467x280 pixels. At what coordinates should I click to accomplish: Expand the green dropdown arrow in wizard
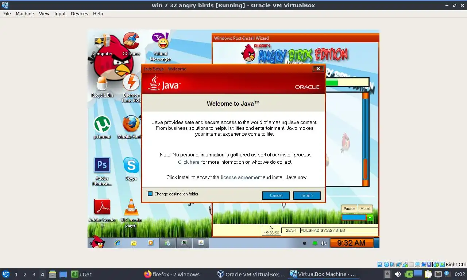(x=370, y=218)
